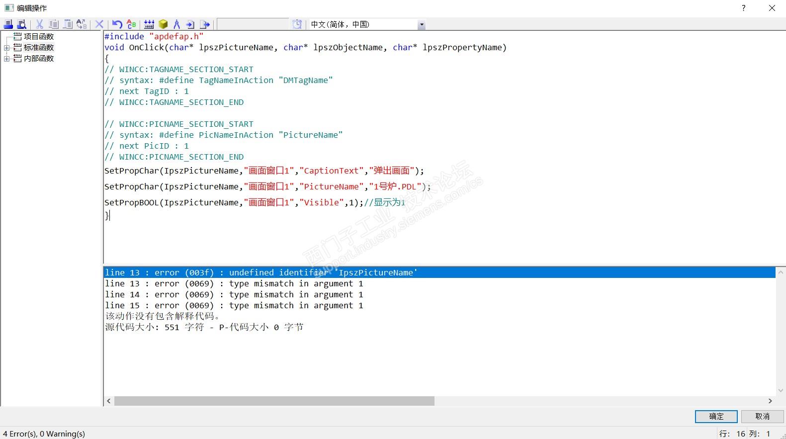Image resolution: width=786 pixels, height=439 pixels.
Task: Click the 确定 button
Action: (x=716, y=417)
